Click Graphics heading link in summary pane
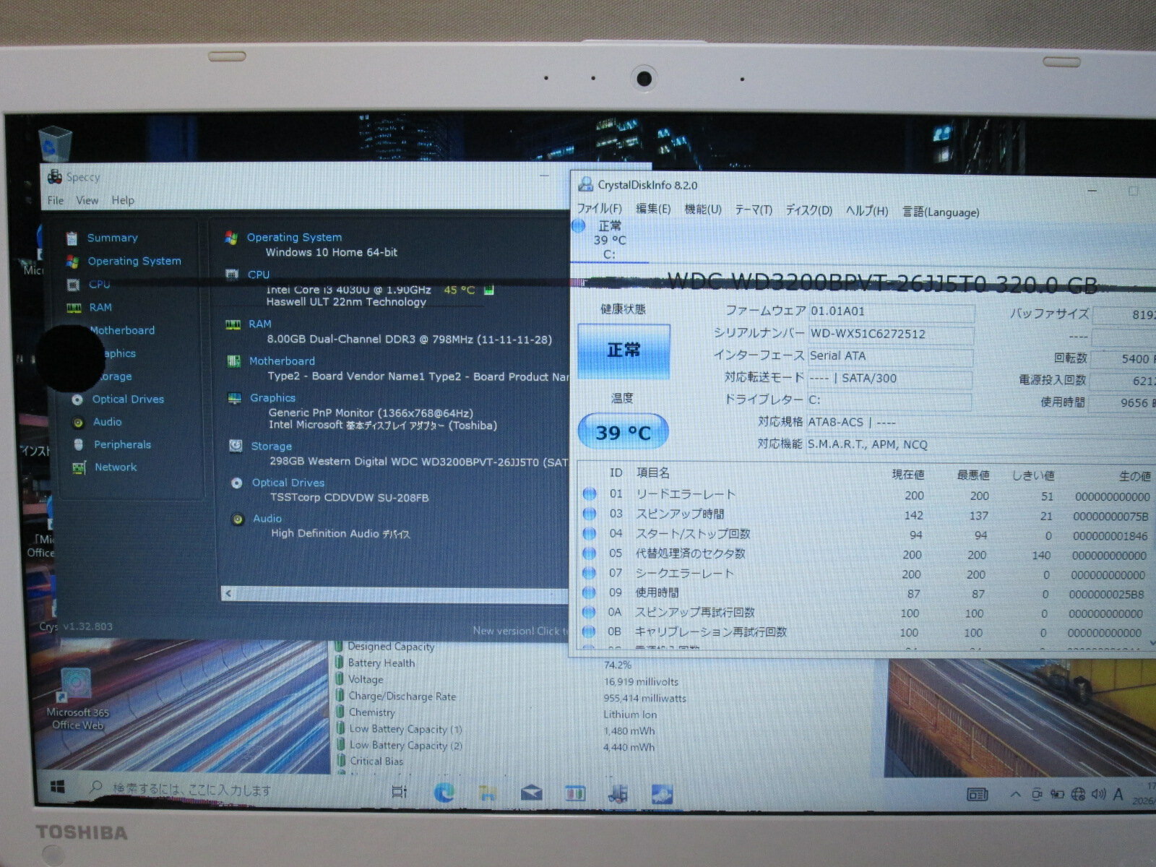1156x867 pixels. click(x=272, y=397)
